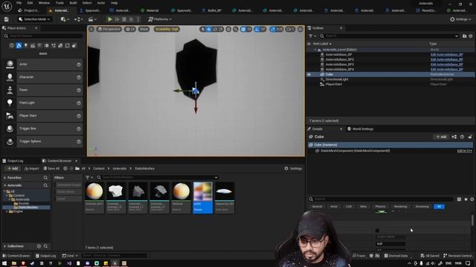Select the Physics filter in Details
Viewport: 476px width, 267px height.
(380, 206)
